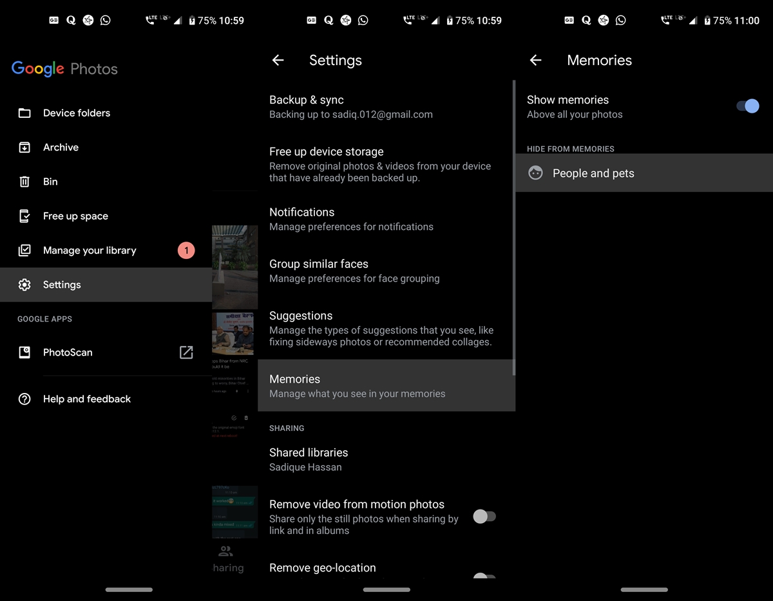Open Backup & sync settings
This screenshot has width=773, height=601.
coord(385,107)
